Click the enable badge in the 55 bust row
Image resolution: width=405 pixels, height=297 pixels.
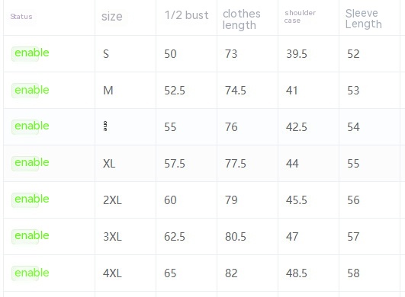point(31,126)
